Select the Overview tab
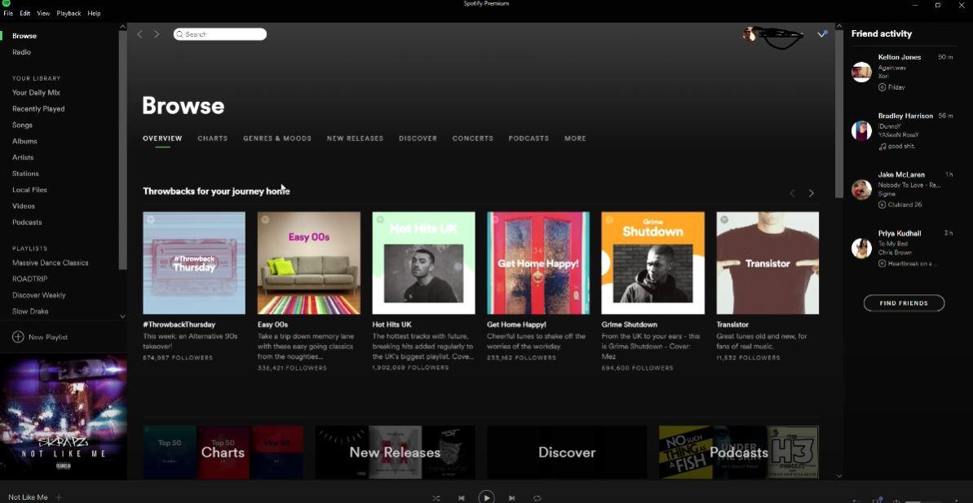Image resolution: width=973 pixels, height=503 pixels. (162, 139)
